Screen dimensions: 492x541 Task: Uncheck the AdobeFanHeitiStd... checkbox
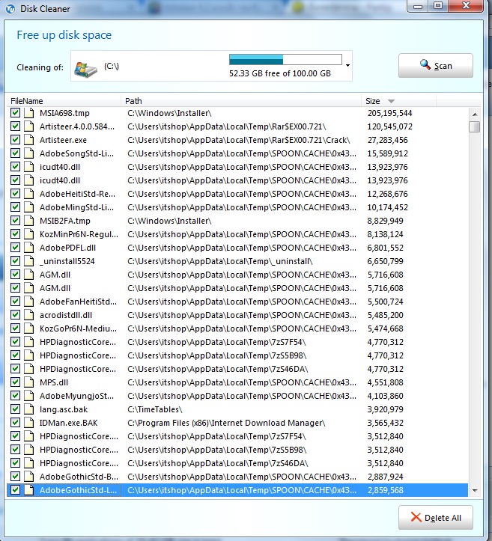15,302
